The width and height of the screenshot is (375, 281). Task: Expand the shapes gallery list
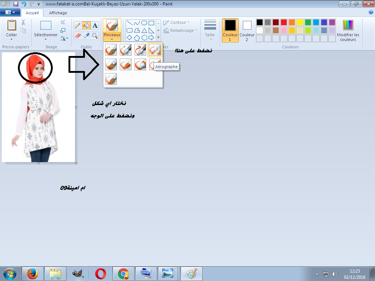[158, 38]
